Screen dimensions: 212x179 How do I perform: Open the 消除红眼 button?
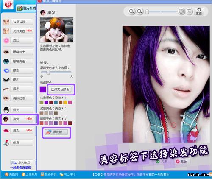coord(22,98)
